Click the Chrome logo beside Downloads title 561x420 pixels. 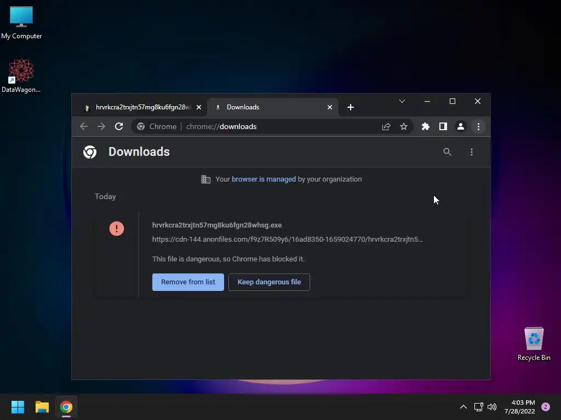tap(90, 152)
